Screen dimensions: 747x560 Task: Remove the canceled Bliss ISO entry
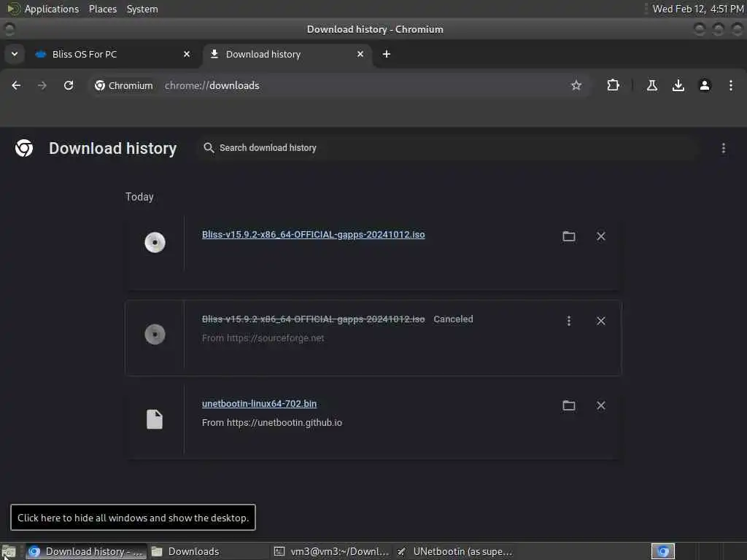pos(601,321)
